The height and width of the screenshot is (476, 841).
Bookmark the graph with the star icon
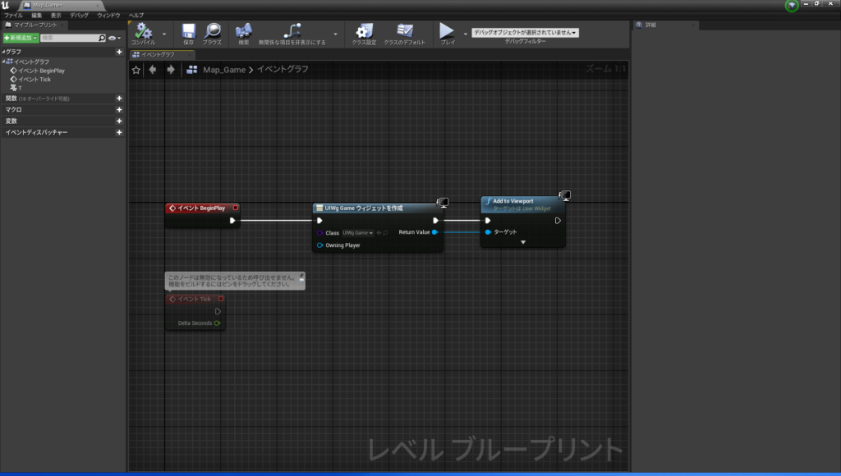coord(136,70)
